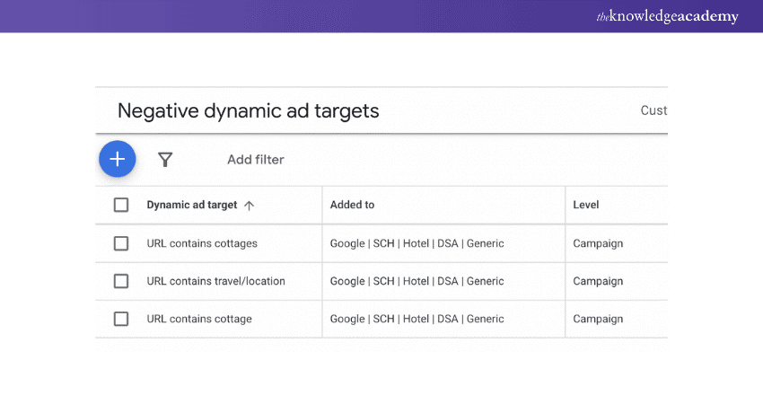Screen dimensions: 763x404
Task: Click the Add filter field
Action: point(256,160)
